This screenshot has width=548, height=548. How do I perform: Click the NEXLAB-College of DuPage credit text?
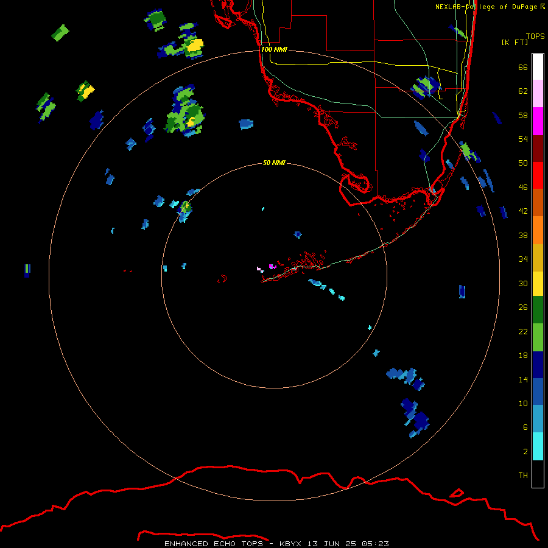(486, 7)
